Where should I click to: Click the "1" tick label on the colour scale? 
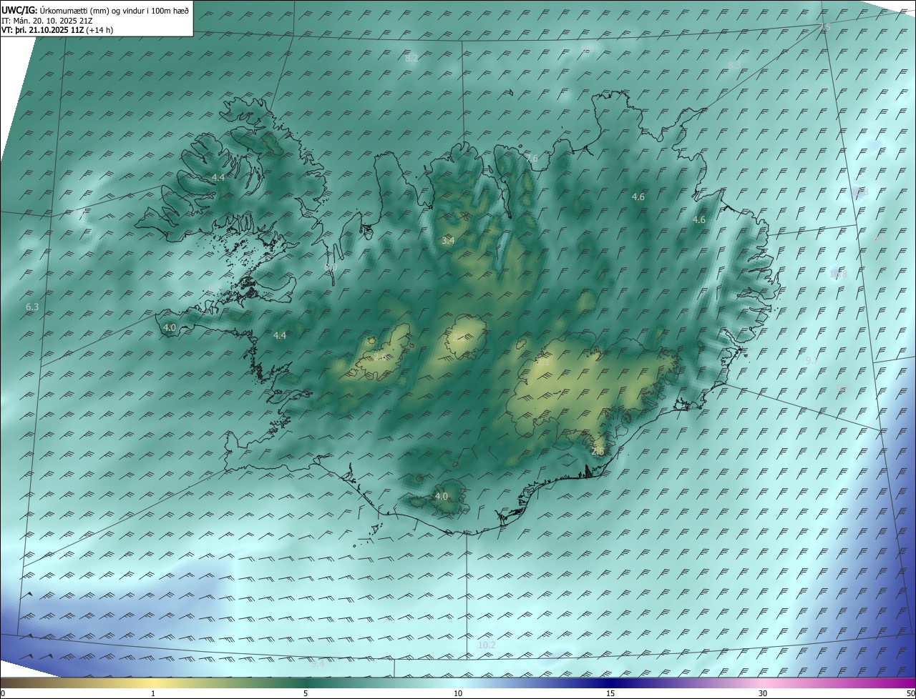(153, 694)
